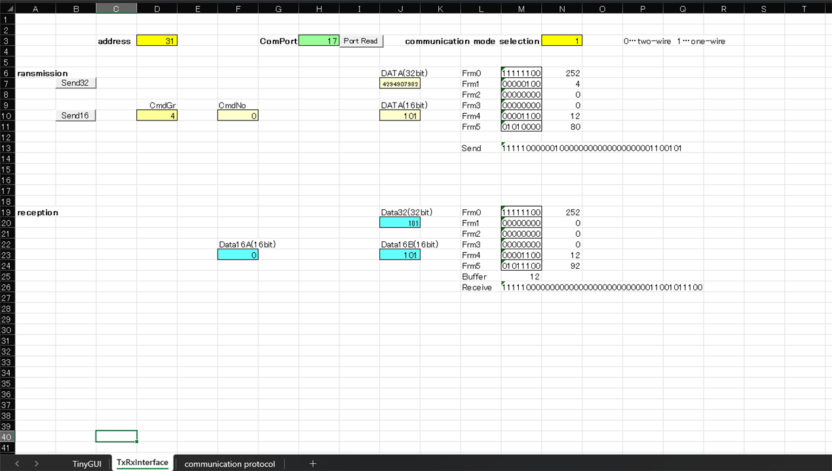
Task: Select column H header
Action: point(318,9)
